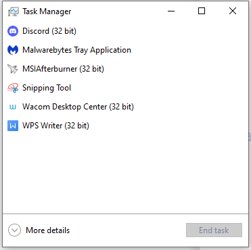Click the Task Manager title bar icon

[x=14, y=11]
